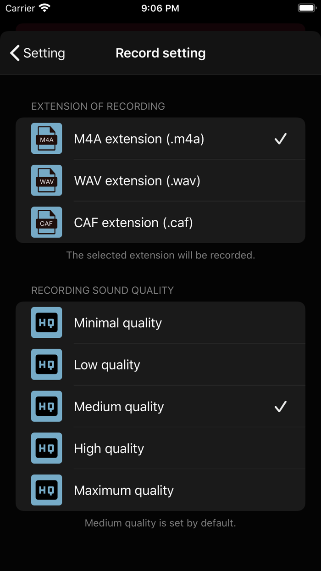Click the M4A file format icon
The width and height of the screenshot is (321, 571).
pyautogui.click(x=46, y=139)
